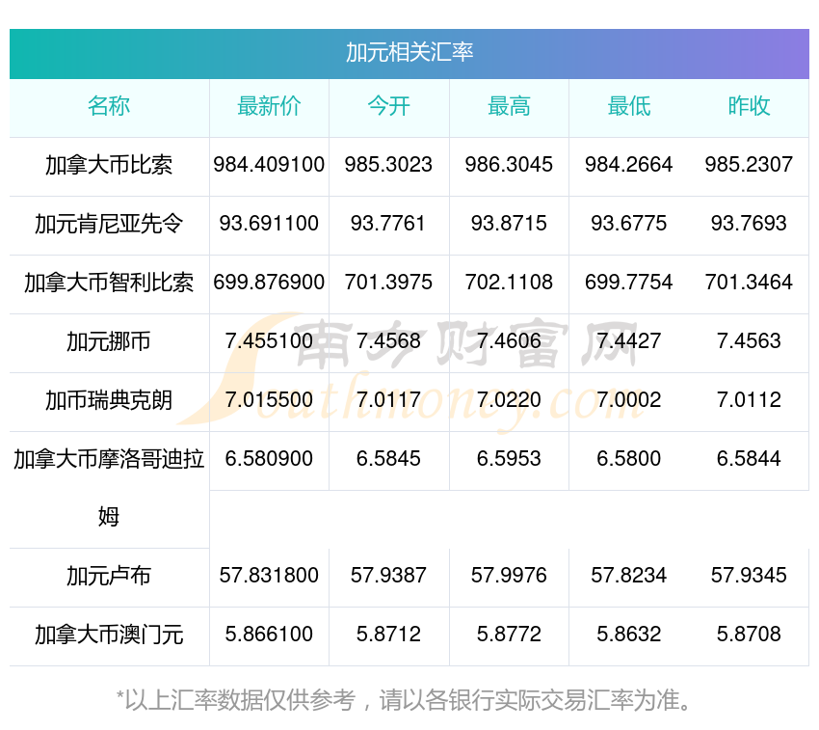Screen dimensions: 819x730
Task: Click latest price 7.455100
Action: pos(269,341)
